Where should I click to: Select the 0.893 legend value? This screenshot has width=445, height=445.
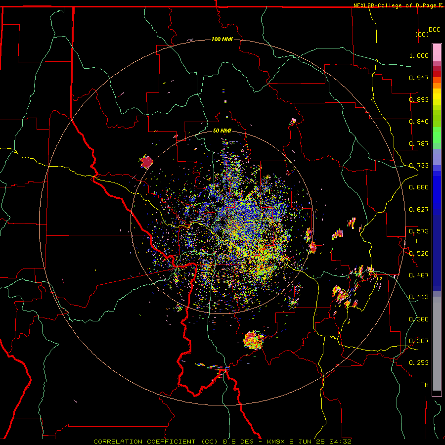tap(419, 99)
